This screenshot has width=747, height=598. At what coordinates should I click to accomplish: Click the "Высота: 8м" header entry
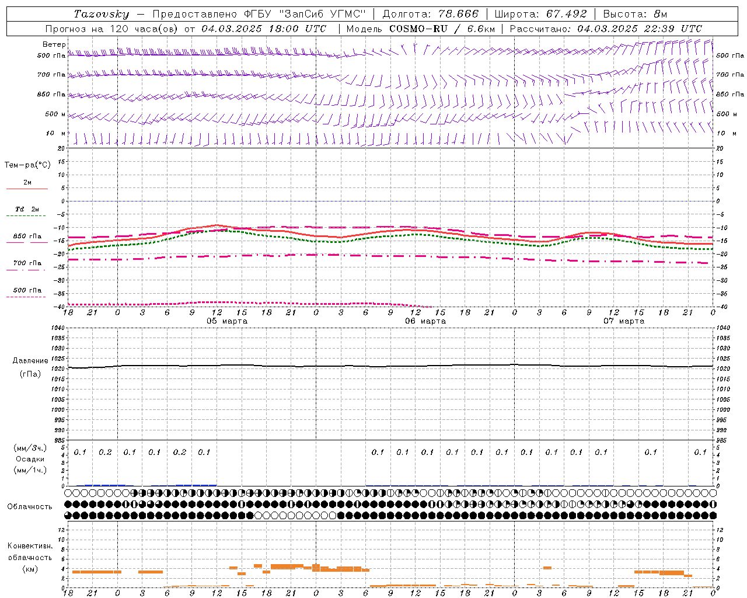pos(635,14)
